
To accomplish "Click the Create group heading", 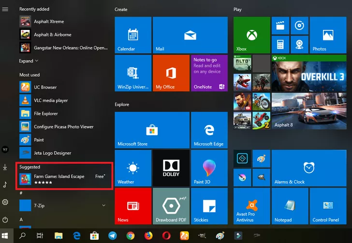I will click(x=121, y=9).
